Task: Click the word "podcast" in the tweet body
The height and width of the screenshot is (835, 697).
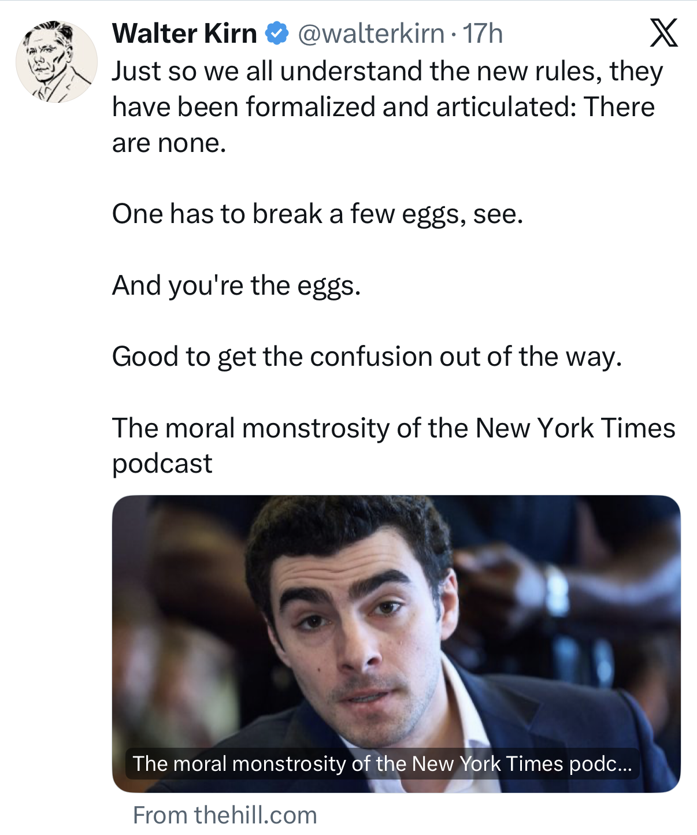Action: (162, 463)
